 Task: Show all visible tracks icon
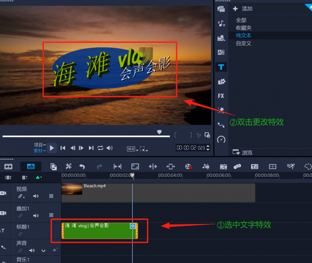[8, 177]
